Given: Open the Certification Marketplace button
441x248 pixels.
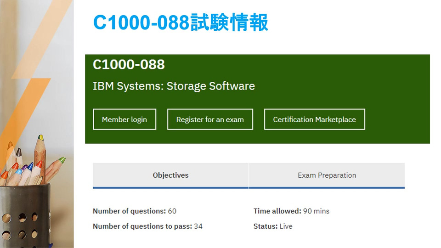Looking at the screenshot, I should coord(314,119).
